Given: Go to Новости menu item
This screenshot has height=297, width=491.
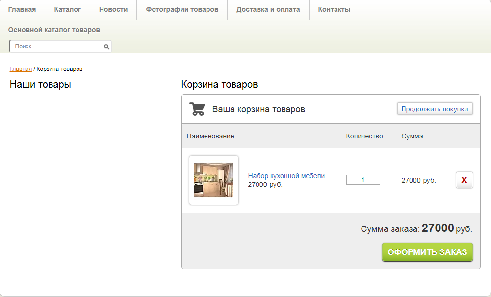Looking at the screenshot, I should (x=113, y=10).
